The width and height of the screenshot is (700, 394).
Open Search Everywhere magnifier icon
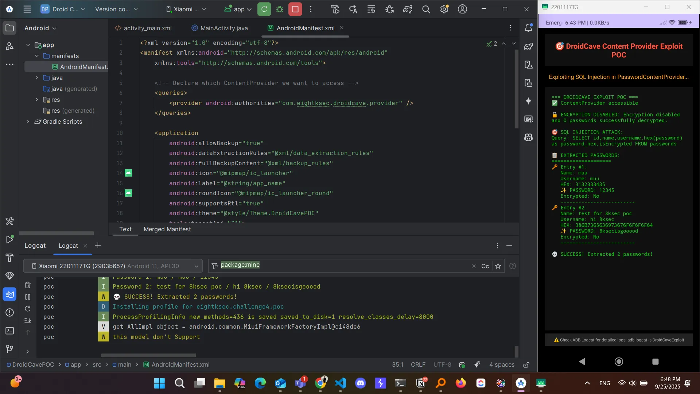point(426,9)
